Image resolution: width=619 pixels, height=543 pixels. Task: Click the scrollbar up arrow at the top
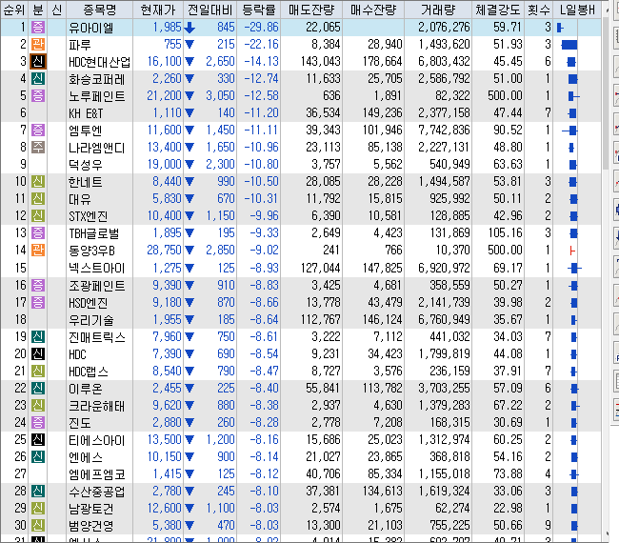pos(607,9)
